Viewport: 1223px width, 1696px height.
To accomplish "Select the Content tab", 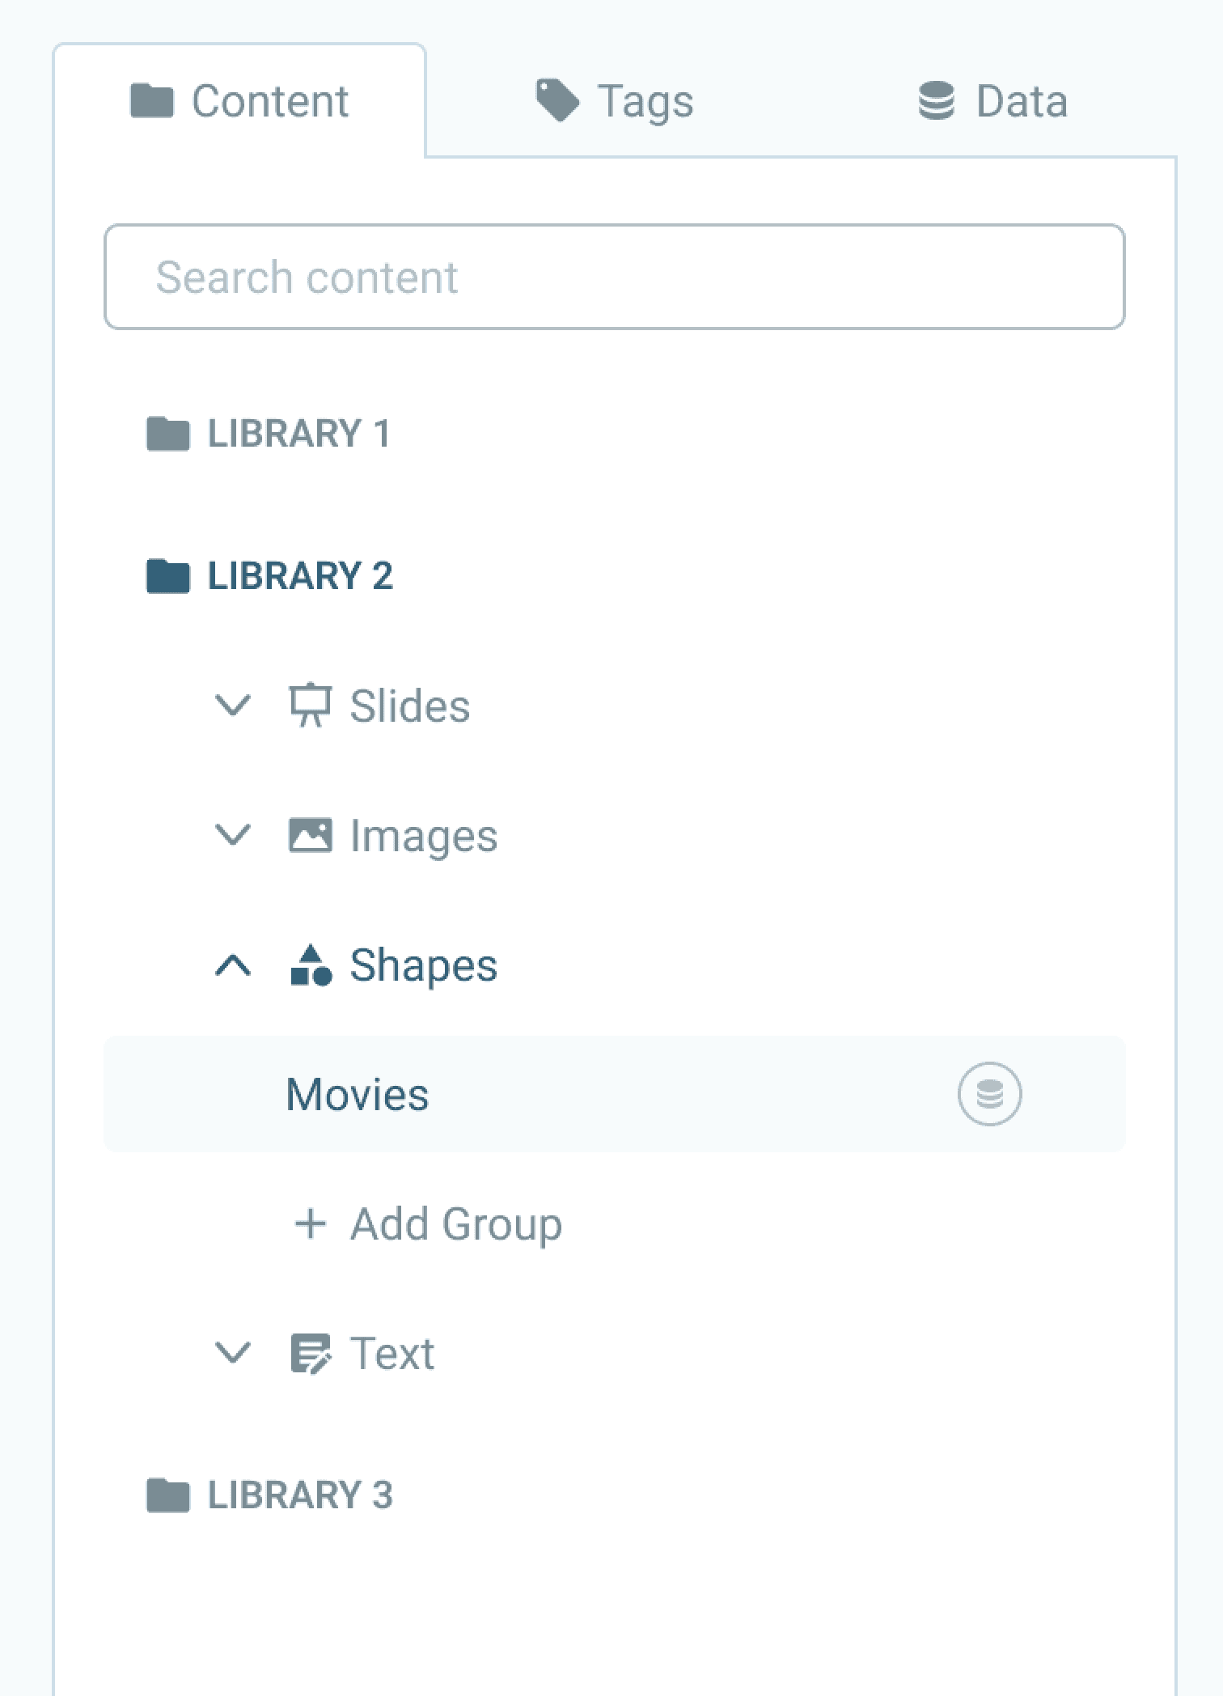I will coord(240,101).
